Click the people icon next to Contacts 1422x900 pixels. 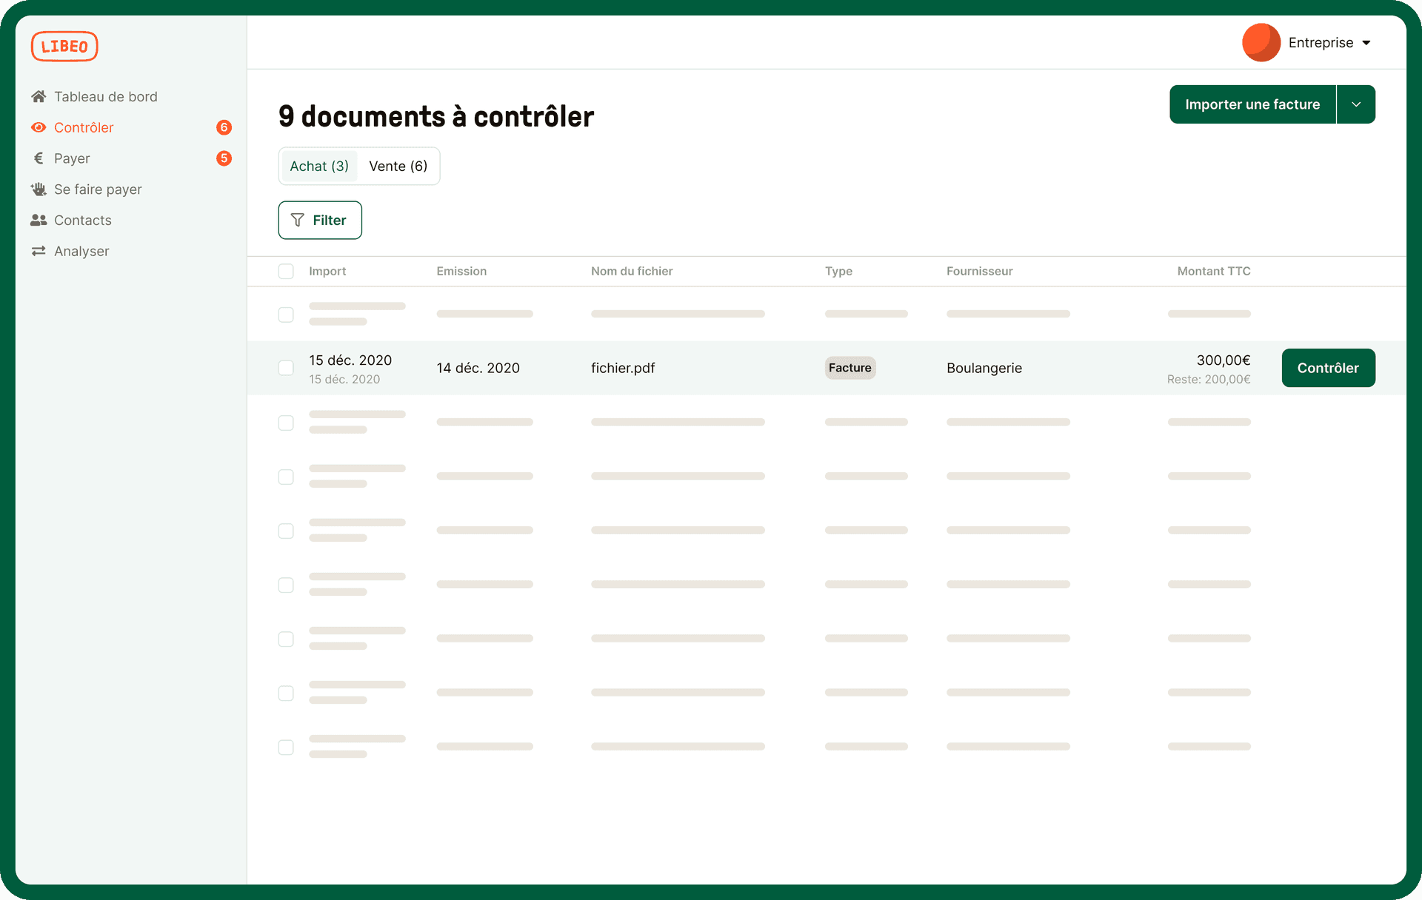[39, 221]
